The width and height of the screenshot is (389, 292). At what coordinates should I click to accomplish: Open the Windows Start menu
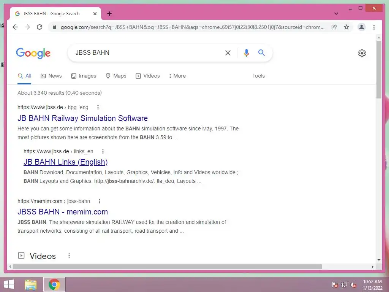pyautogui.click(x=9, y=284)
